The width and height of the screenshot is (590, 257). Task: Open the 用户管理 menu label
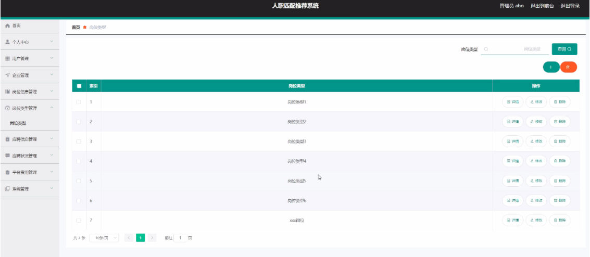(x=21, y=59)
